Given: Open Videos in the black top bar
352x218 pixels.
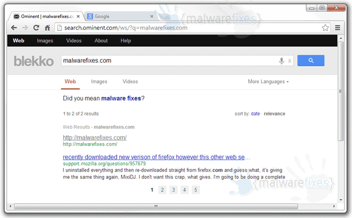Looking at the screenshot, I should tap(74, 40).
